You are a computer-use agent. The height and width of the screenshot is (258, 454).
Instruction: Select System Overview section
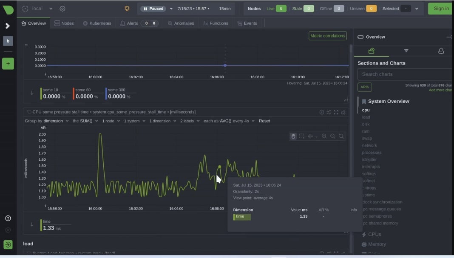point(389,102)
